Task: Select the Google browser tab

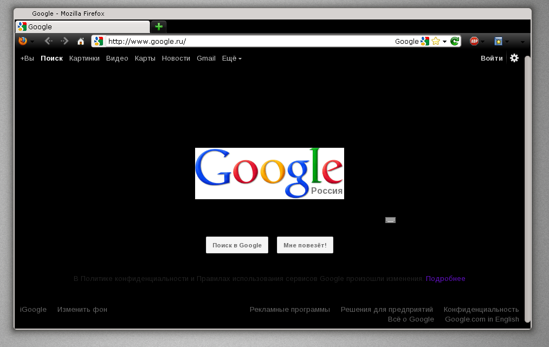Action: 82,27
